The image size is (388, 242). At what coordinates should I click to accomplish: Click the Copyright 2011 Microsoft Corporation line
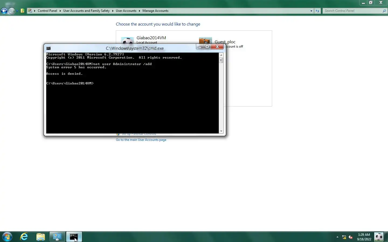114,58
